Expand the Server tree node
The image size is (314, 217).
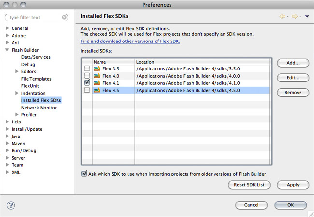pyautogui.click(x=7, y=158)
